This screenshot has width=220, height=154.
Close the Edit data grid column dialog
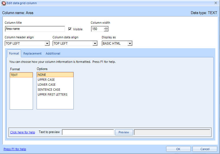(x=216, y=3)
